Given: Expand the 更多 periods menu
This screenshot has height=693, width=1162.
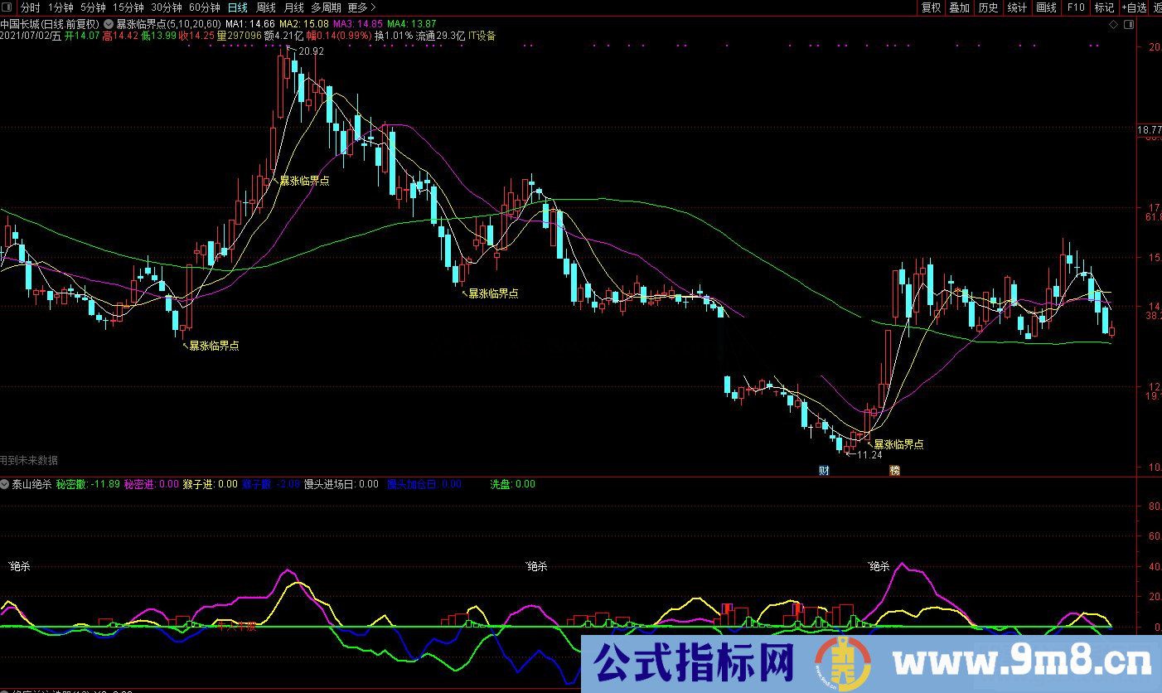Looking at the screenshot, I should click(361, 7).
